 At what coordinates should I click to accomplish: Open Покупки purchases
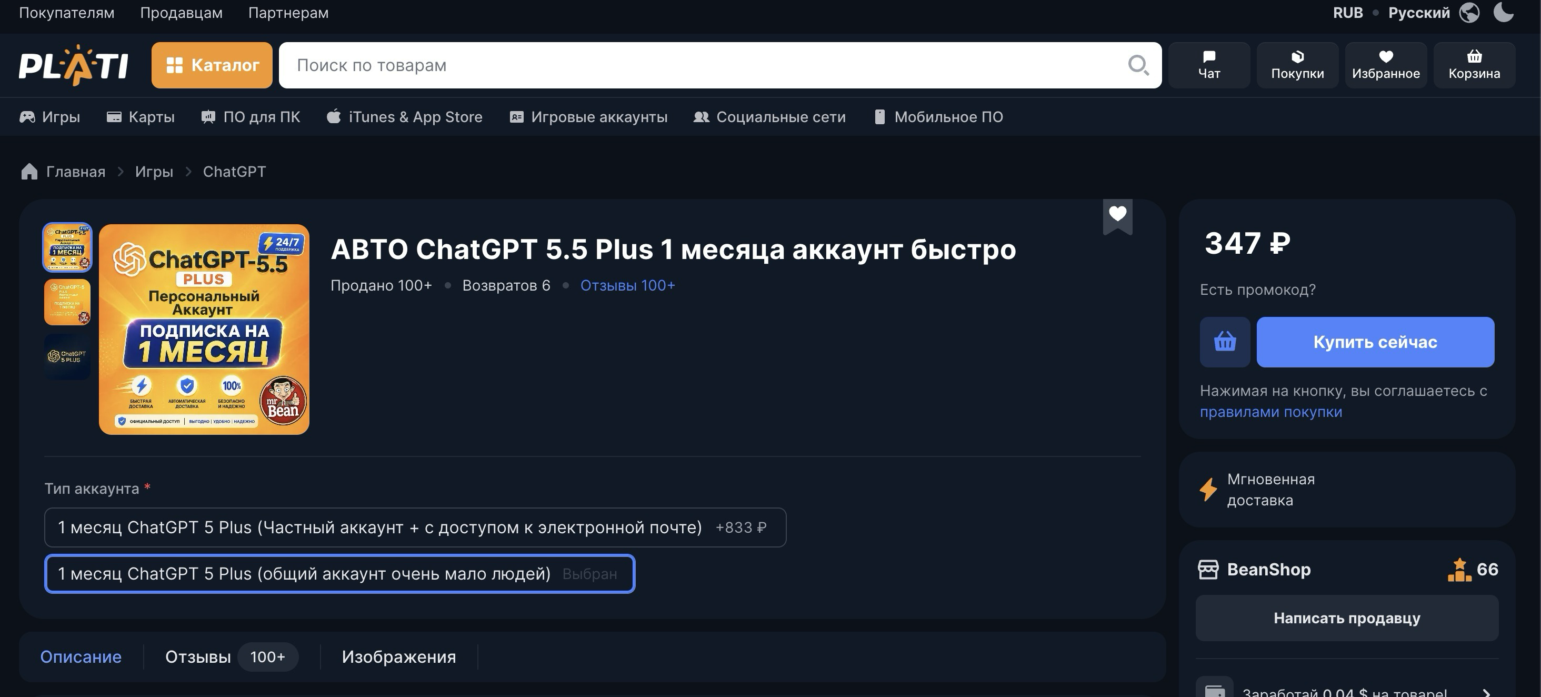click(x=1297, y=65)
